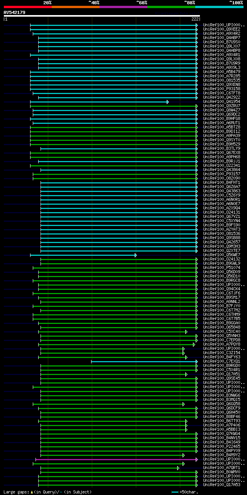Viewport: 247px width, 495px height.
Task: Pick hit UniRef100_A7QRT1
Action: click(222, 468)
